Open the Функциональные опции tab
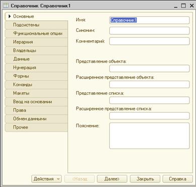The width and height of the screenshot is (196, 187). click(x=36, y=33)
